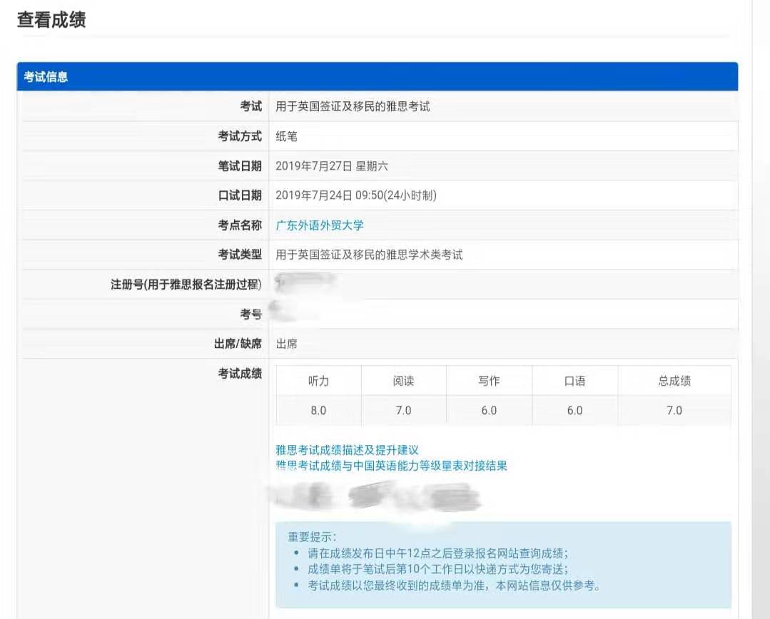Select the 听力 column header
Screen dimensions: 770x619
click(x=318, y=380)
